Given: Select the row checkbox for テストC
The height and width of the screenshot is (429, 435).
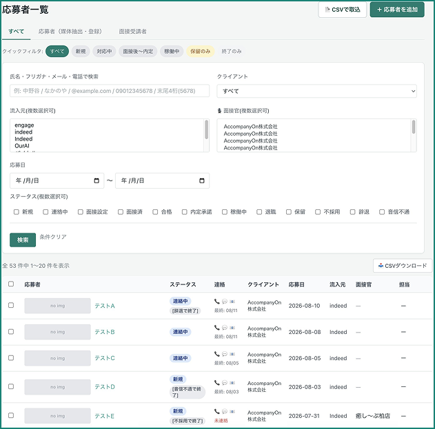Looking at the screenshot, I should 11,358.
